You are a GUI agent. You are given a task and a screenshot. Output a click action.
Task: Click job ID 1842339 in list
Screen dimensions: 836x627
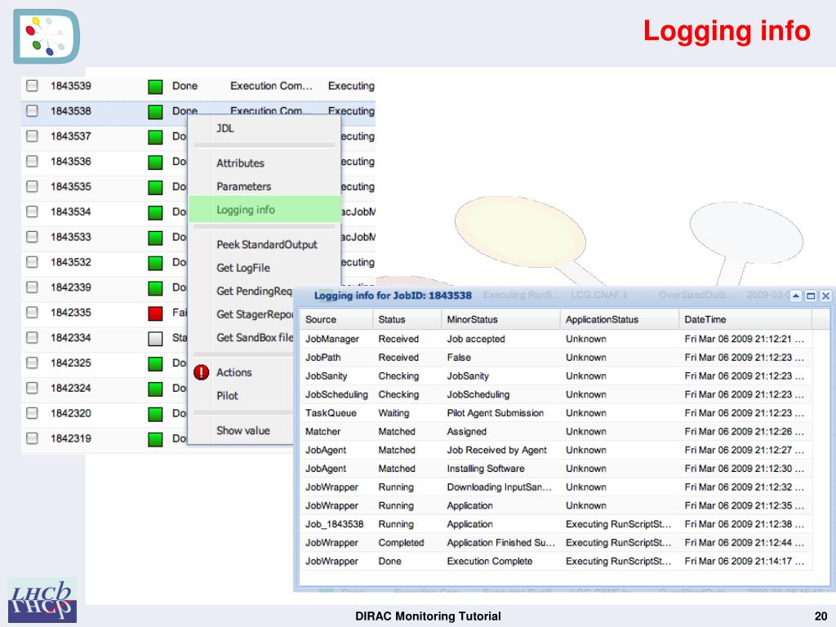coord(71,287)
